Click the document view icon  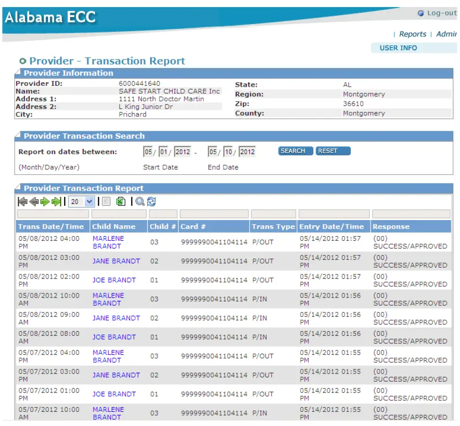(x=106, y=202)
